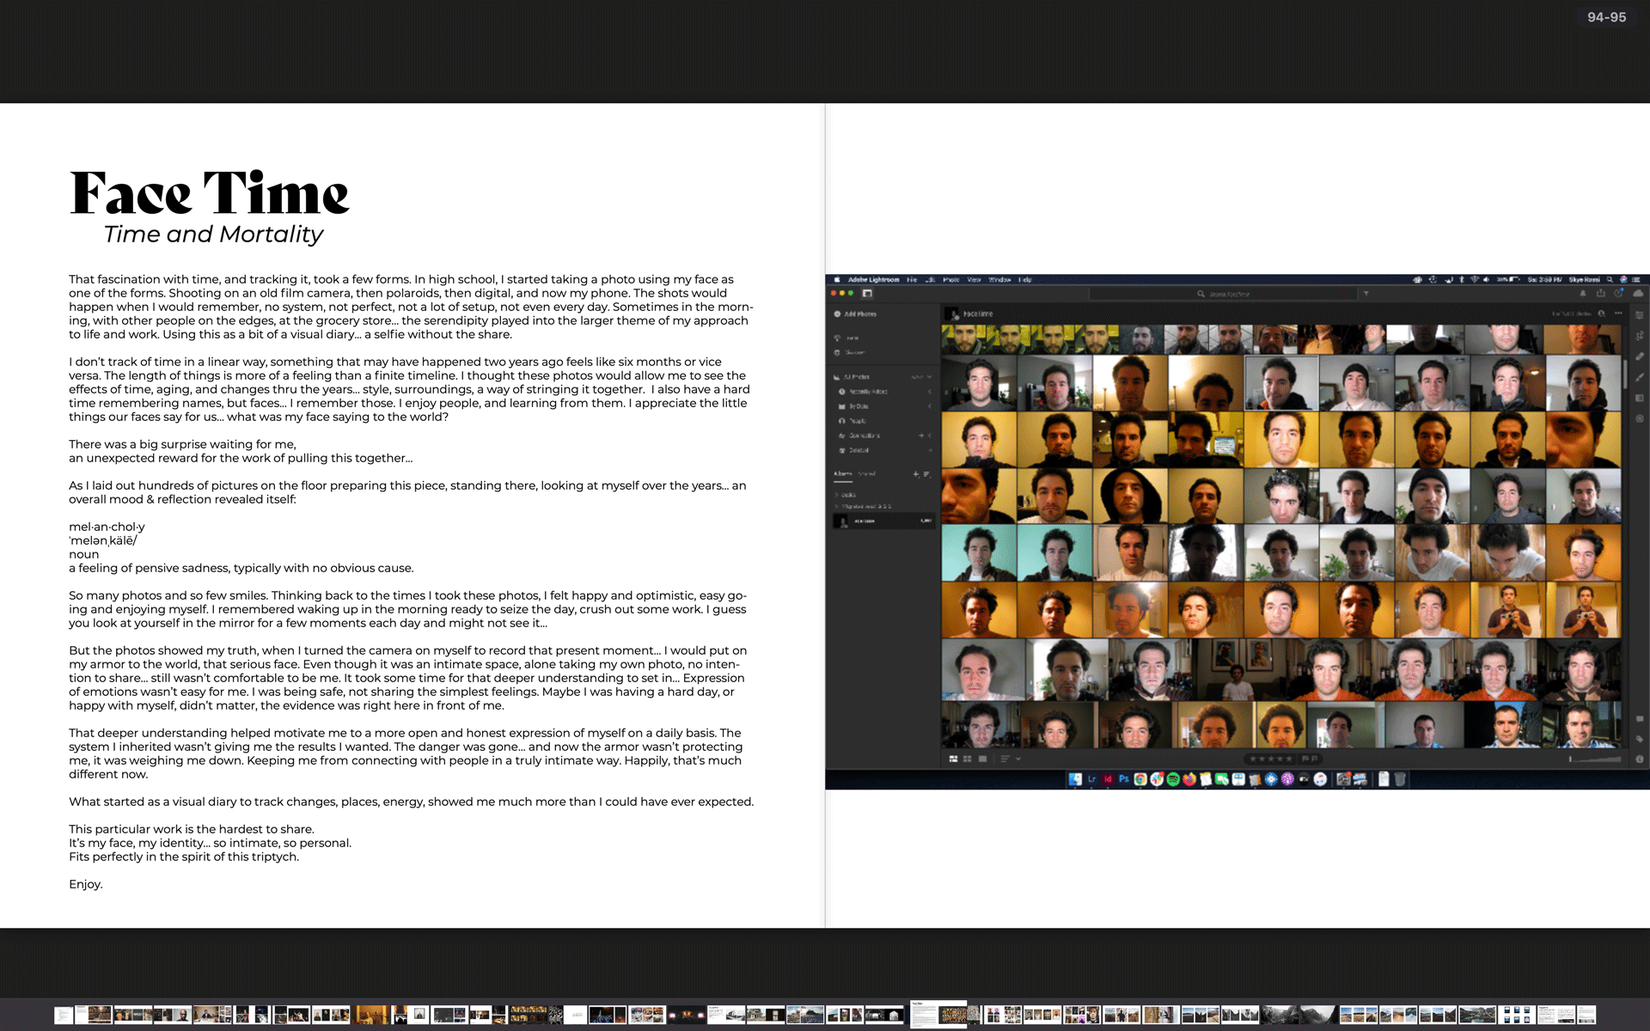Open the Edit sliders panel icon

tap(1640, 315)
